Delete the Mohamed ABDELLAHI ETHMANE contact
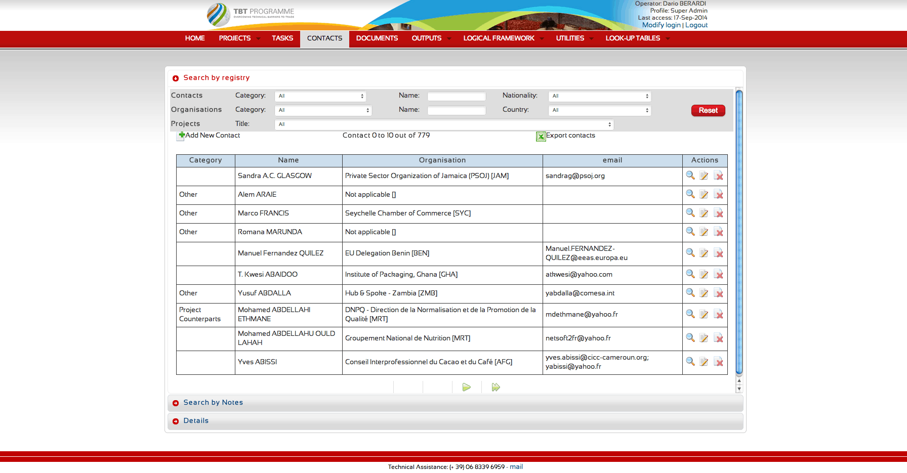The height and width of the screenshot is (473, 907). pos(719,314)
